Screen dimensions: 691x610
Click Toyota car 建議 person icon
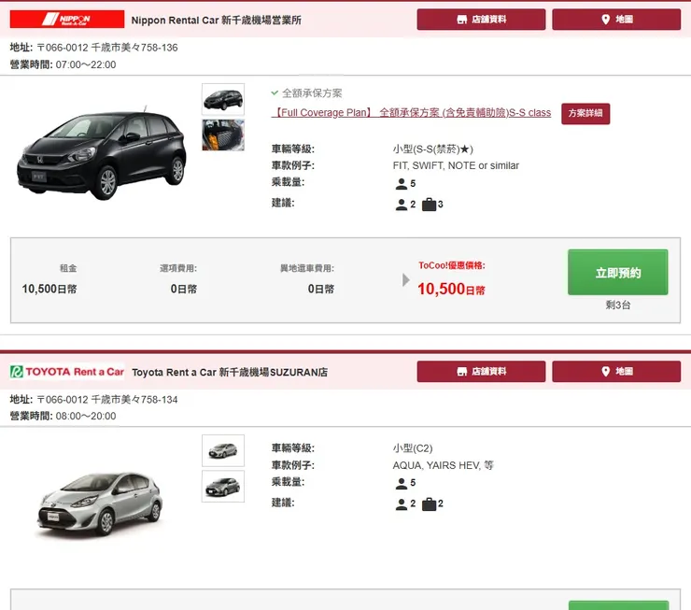tap(401, 504)
